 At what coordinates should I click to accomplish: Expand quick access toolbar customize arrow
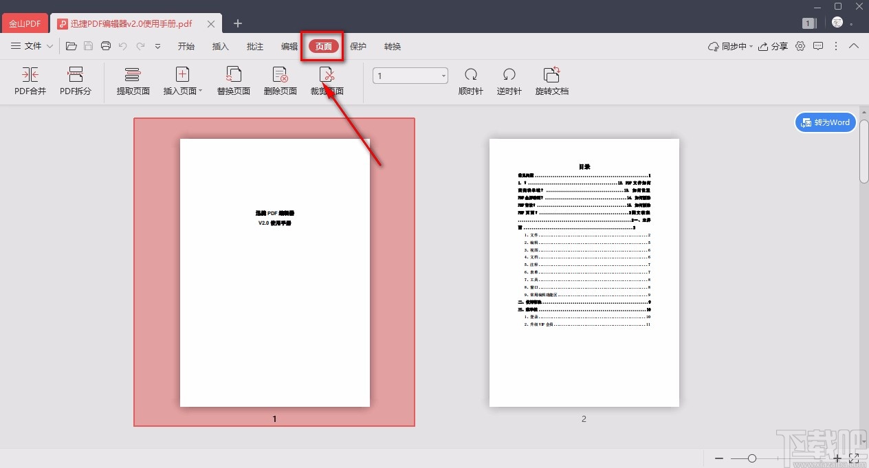click(x=157, y=46)
